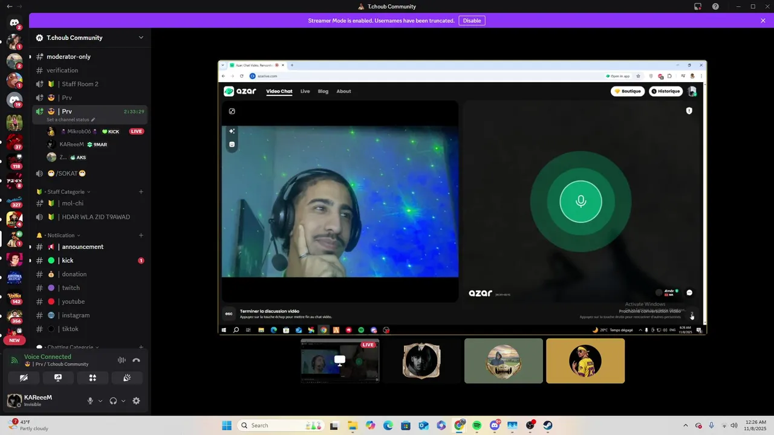Open the moderator-only channel
The height and width of the screenshot is (435, 774).
click(89, 57)
